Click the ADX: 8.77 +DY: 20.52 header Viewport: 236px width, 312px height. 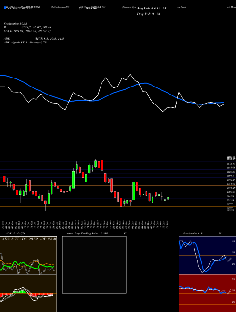point(29,239)
